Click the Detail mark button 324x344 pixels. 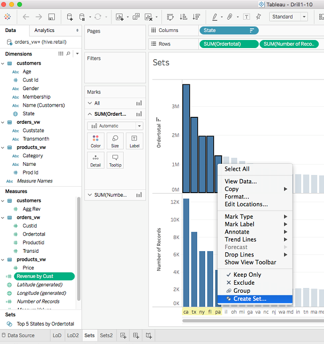click(x=95, y=160)
